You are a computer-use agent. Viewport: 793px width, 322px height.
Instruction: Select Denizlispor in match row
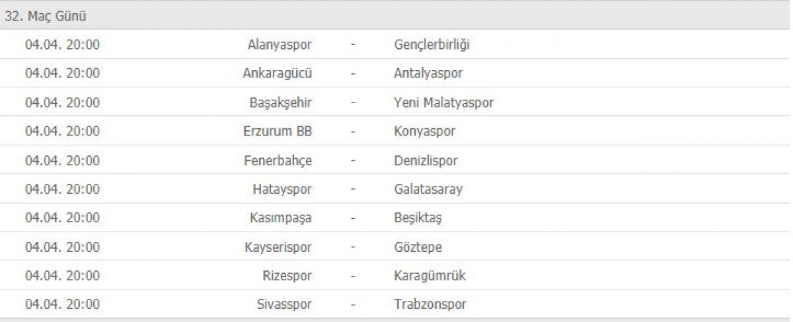426,160
